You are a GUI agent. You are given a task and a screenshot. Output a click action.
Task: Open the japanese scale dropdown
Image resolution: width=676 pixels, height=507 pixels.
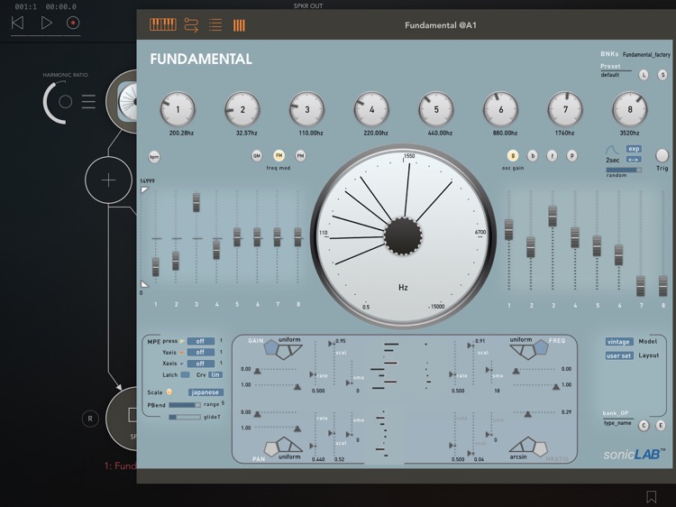[206, 392]
